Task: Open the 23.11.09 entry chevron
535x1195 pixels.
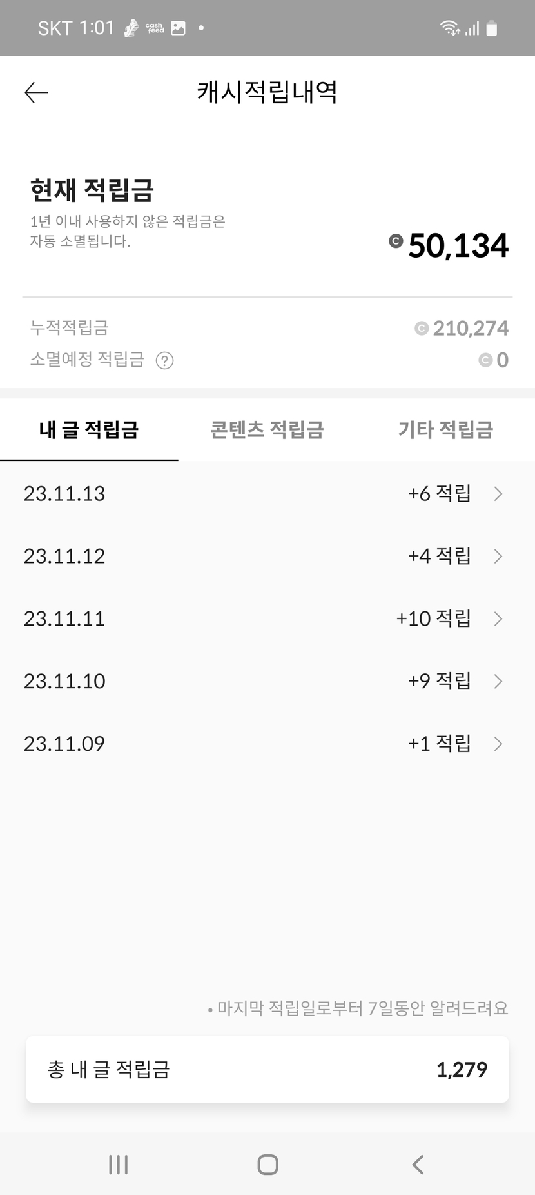Action: (498, 744)
